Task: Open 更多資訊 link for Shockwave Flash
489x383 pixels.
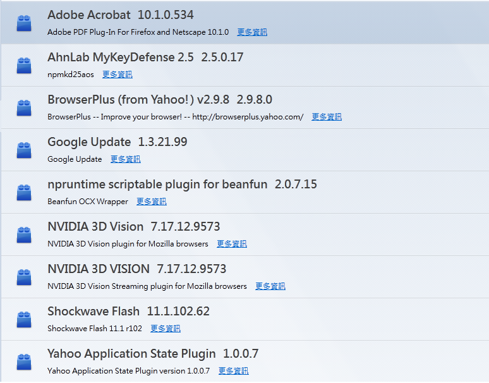Action: [166, 329]
